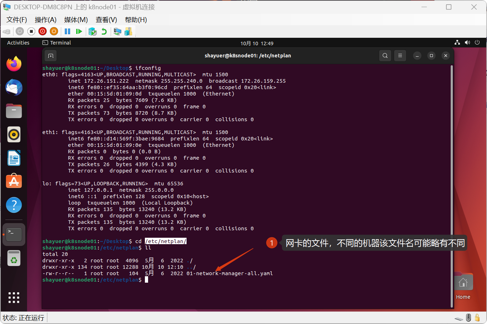This screenshot has height=324, width=487.
Task: Pause the virtual machine
Action: (x=68, y=31)
